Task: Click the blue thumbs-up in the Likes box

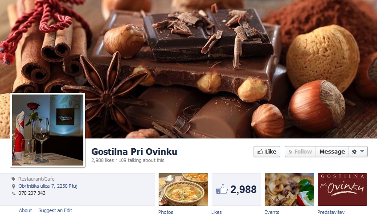Action: point(222,189)
